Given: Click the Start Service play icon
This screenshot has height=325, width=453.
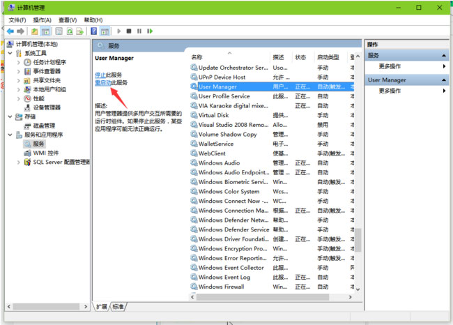Looking at the screenshot, I should pyautogui.click(x=118, y=31).
